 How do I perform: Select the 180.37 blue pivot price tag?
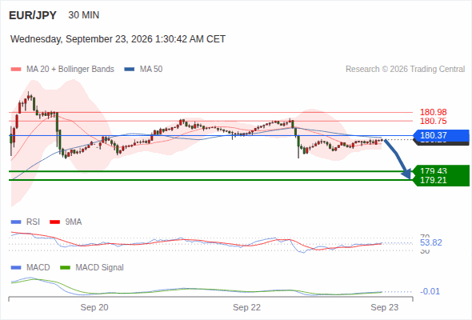point(441,135)
